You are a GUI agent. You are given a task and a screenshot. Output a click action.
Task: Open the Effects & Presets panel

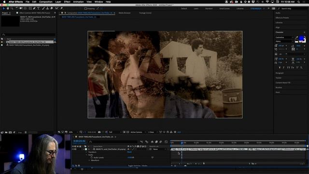pyautogui.click(x=282, y=17)
